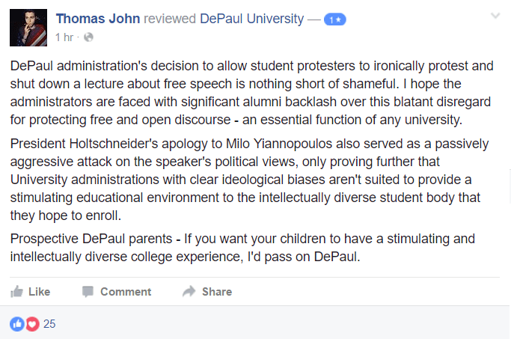Image resolution: width=511 pixels, height=339 pixels.
Task: Click the thumbs-up Like icon
Action: coord(16,291)
